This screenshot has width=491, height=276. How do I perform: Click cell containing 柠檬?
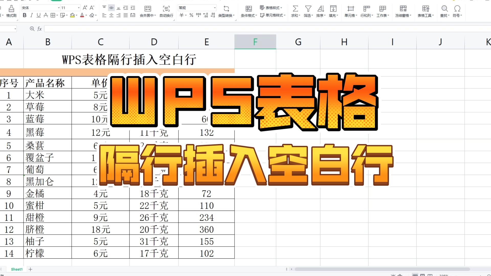click(48, 253)
